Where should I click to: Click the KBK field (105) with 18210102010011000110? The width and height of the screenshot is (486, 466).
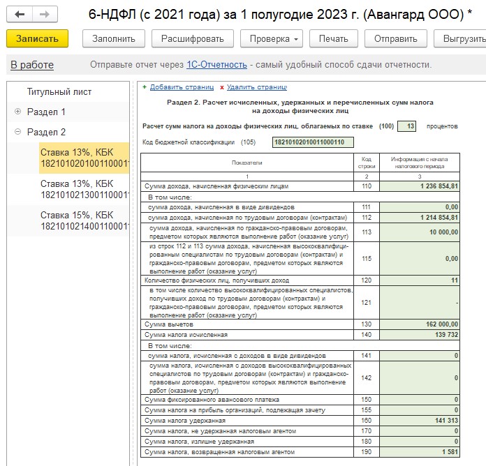[313, 142]
